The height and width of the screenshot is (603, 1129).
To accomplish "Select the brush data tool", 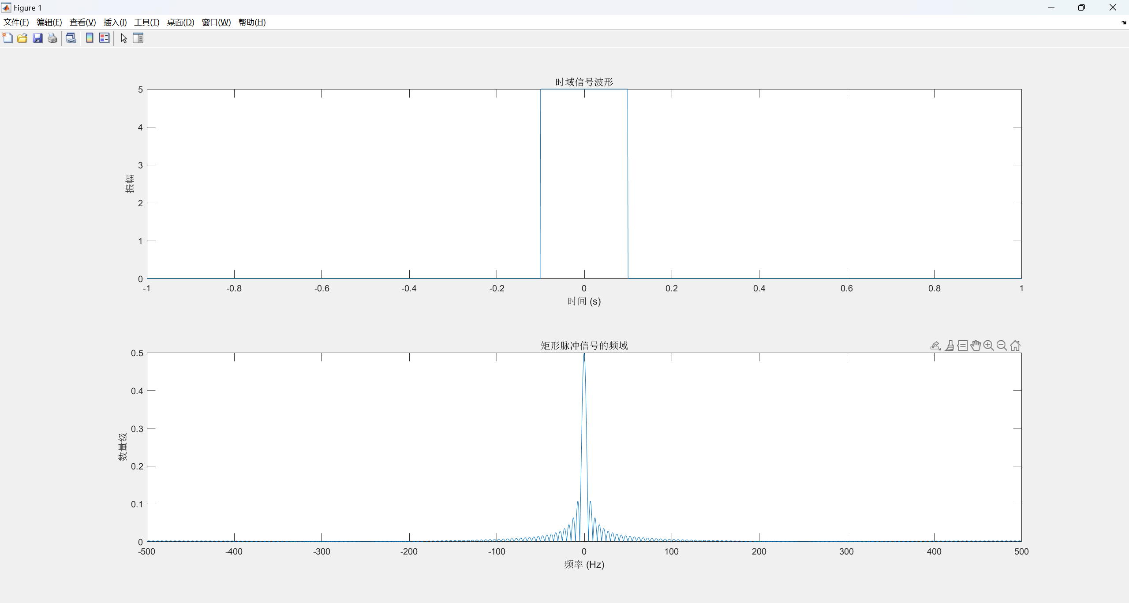I will click(950, 346).
